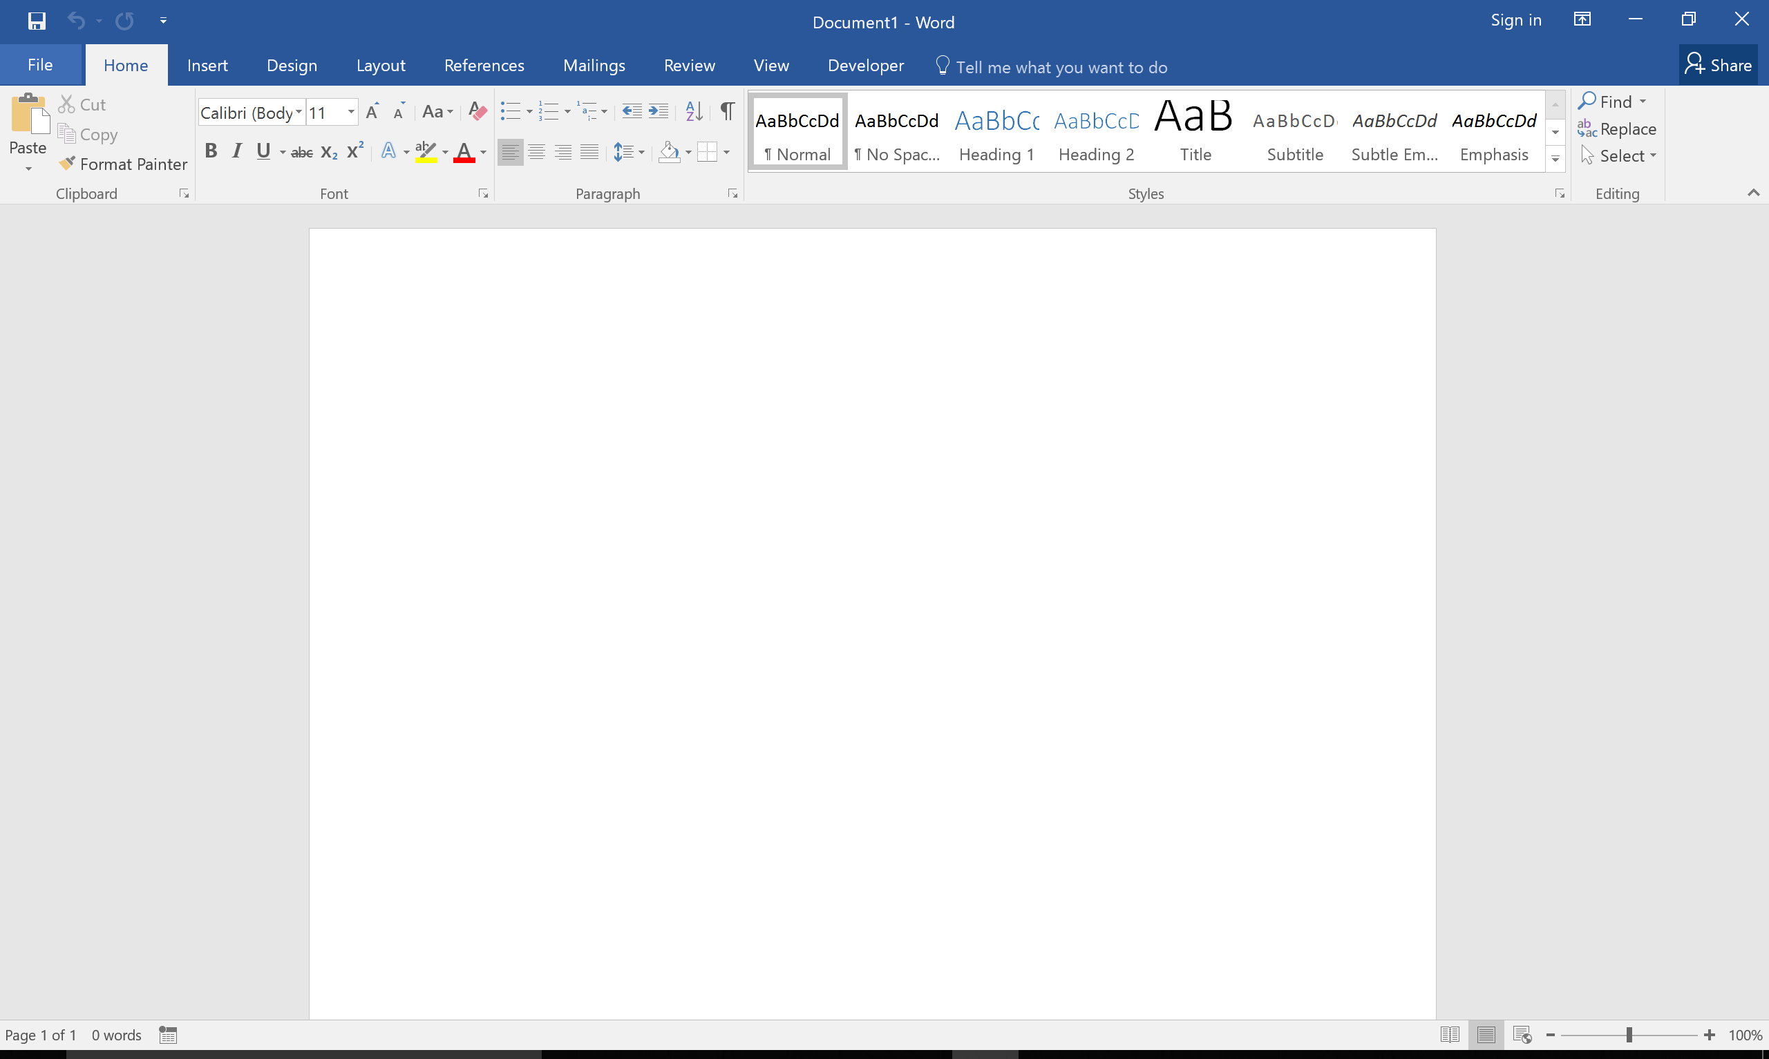The height and width of the screenshot is (1059, 1769).
Task: Open the References tab
Action: 484,64
